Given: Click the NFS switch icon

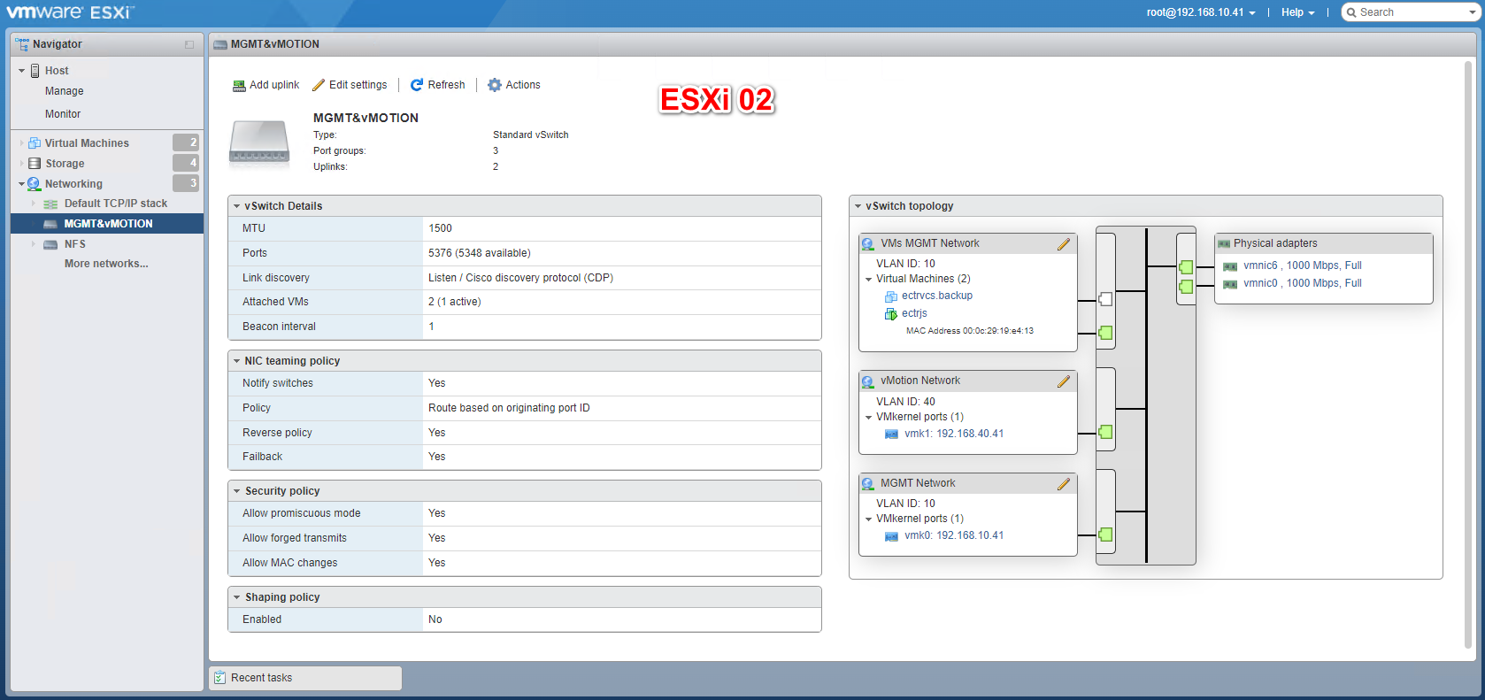Looking at the screenshot, I should [x=50, y=245].
